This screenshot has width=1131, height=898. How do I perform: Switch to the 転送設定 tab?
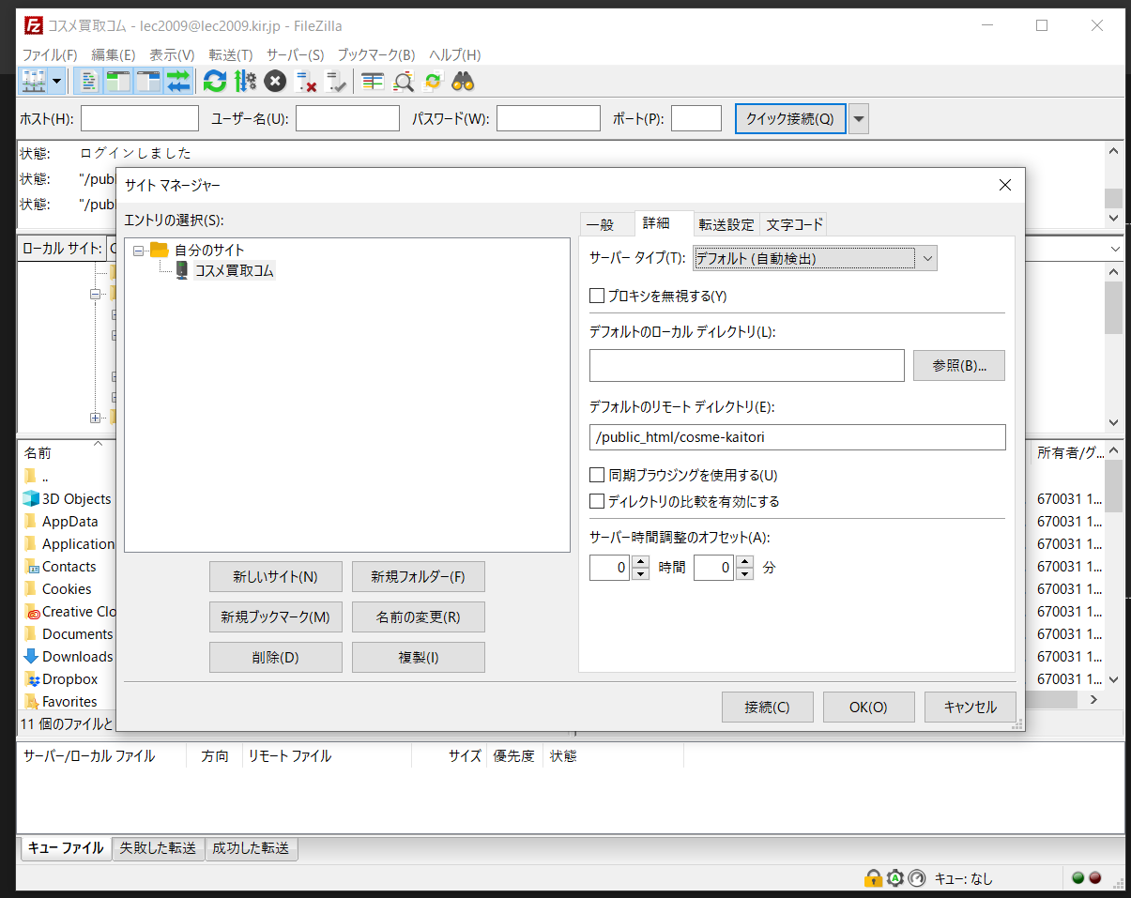[x=726, y=224]
